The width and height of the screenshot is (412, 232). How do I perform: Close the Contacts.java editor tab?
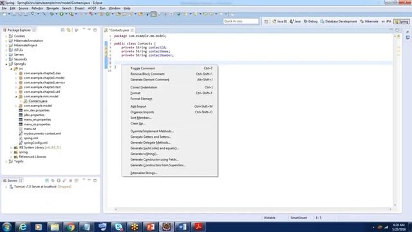point(132,30)
